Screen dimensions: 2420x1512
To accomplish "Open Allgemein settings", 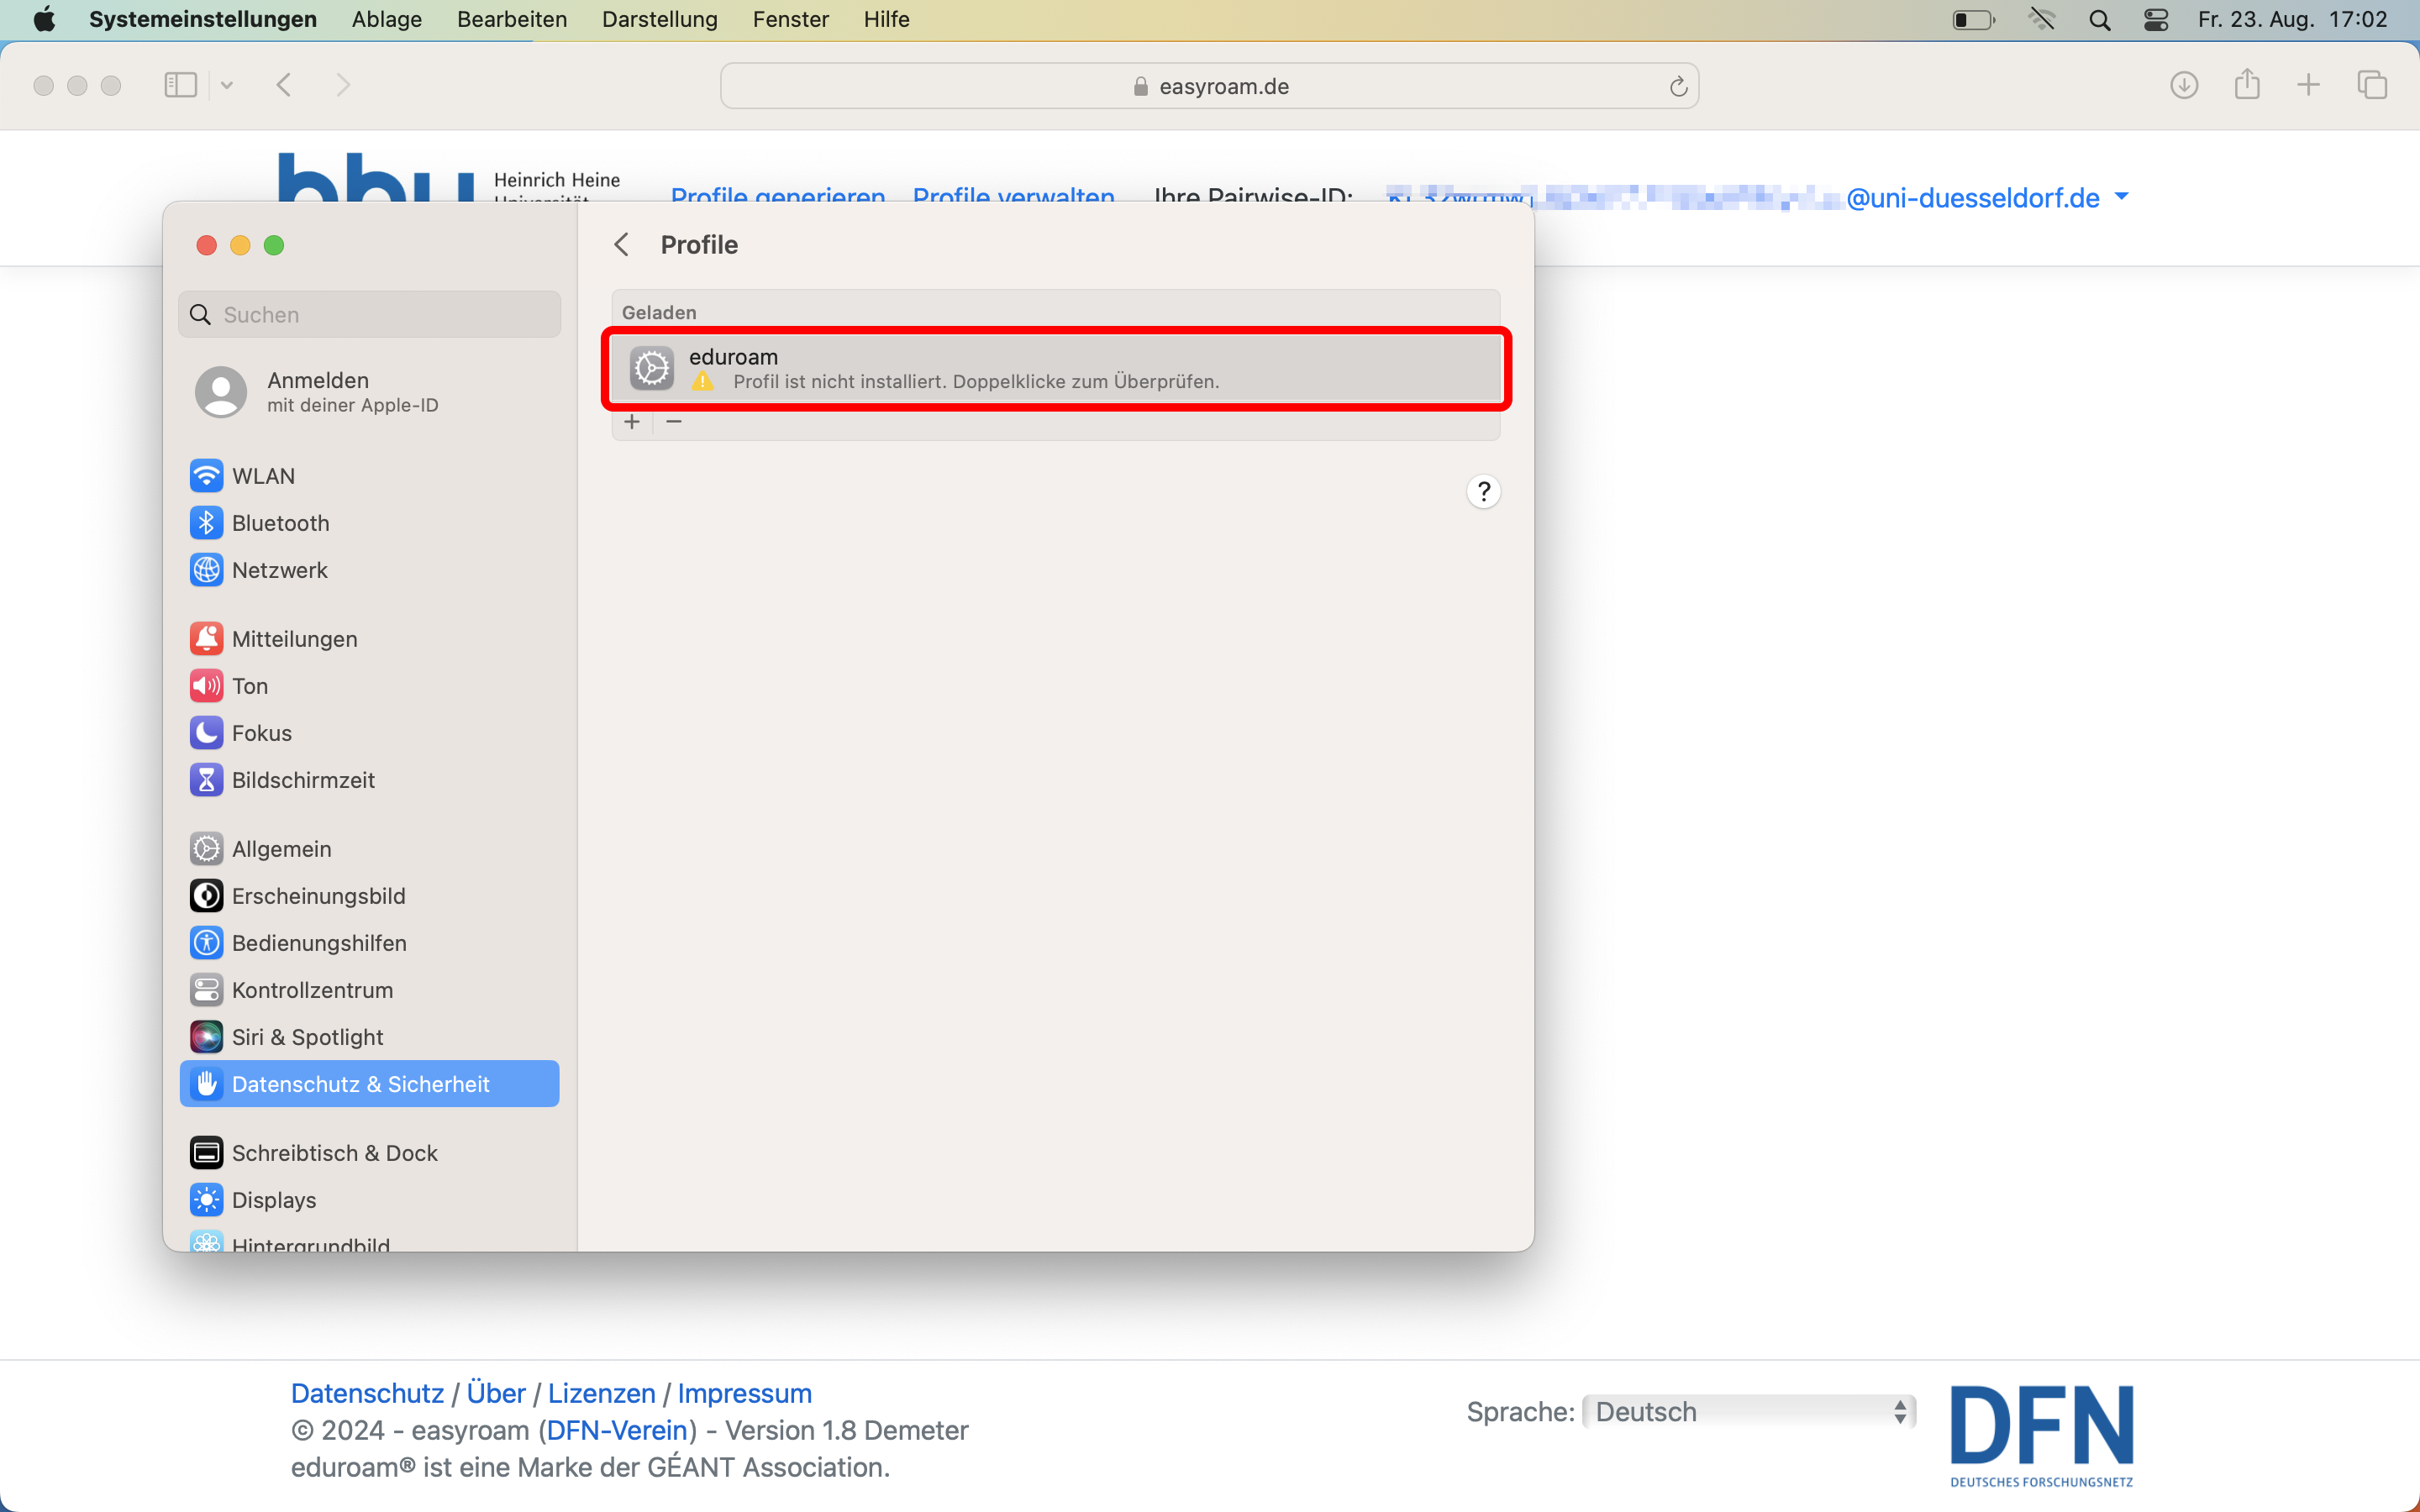I will coord(369,849).
